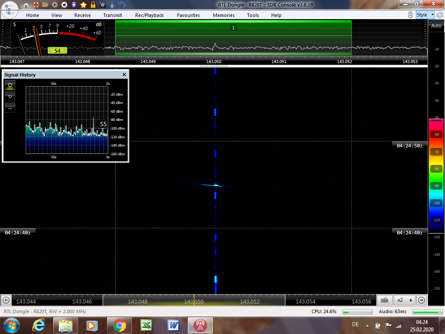Click the S4 signal strength label
Screen dimensions: 445x334
point(57,50)
